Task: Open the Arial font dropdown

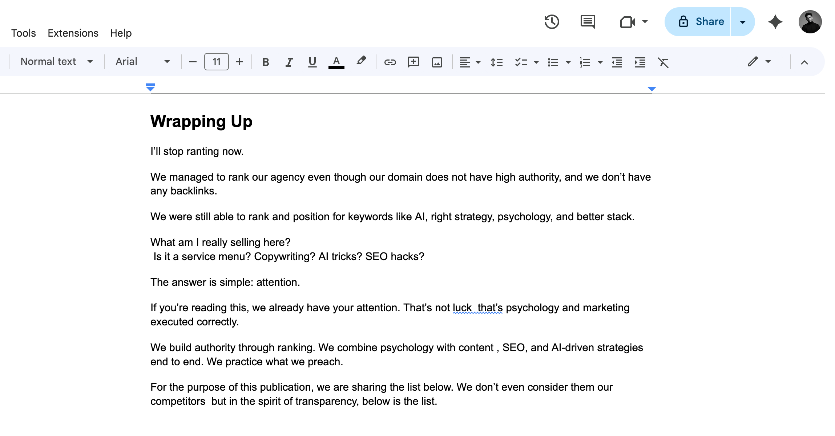Action: [142, 62]
